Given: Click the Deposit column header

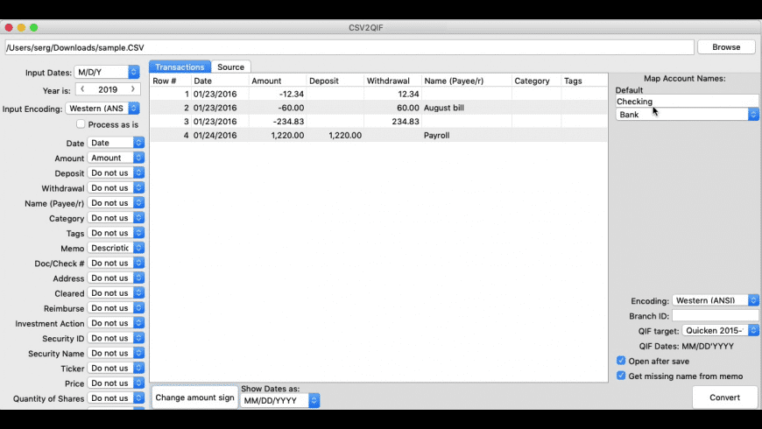Looking at the screenshot, I should pos(335,81).
